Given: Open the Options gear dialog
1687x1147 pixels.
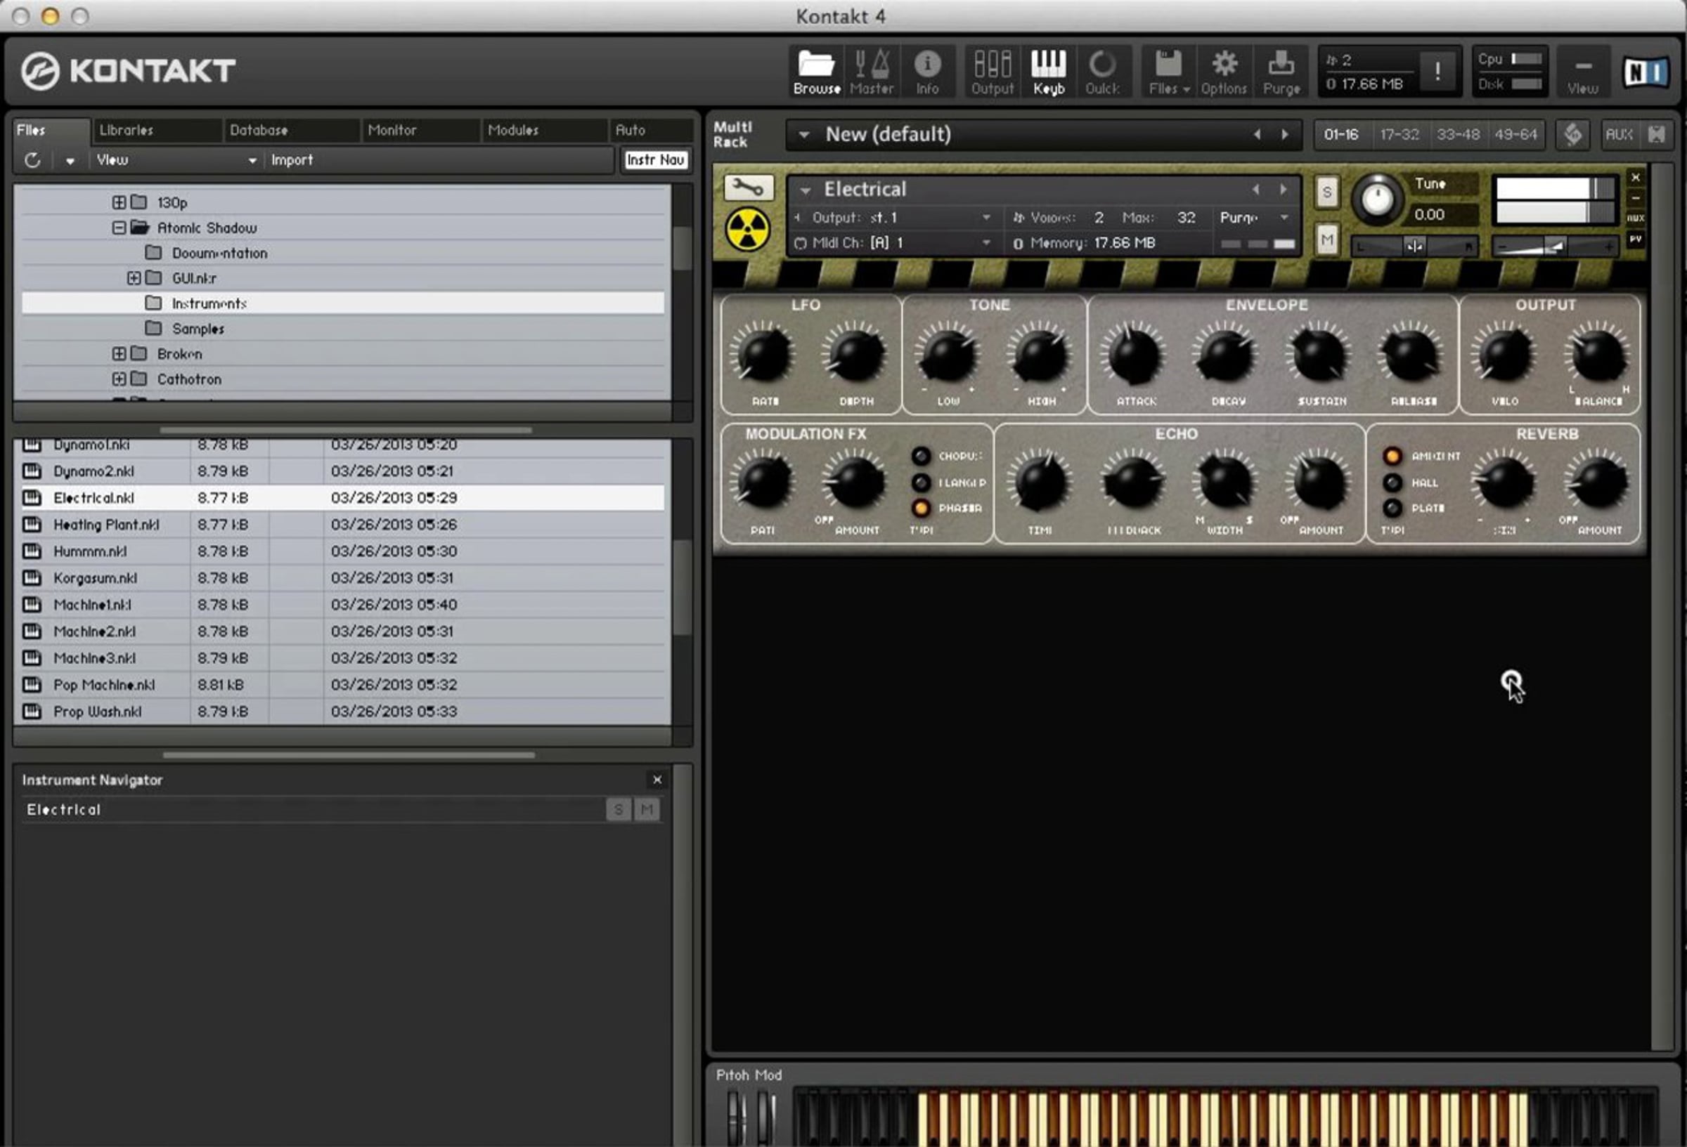Looking at the screenshot, I should click(1224, 71).
